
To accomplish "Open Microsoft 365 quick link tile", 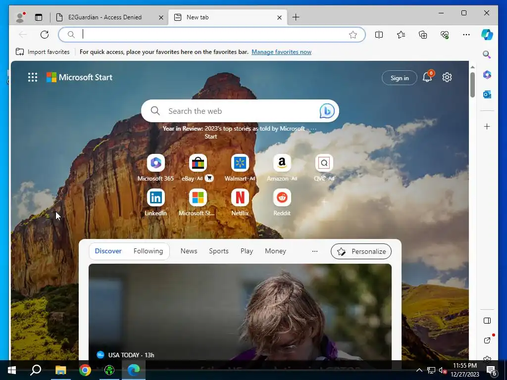I will click(155, 167).
